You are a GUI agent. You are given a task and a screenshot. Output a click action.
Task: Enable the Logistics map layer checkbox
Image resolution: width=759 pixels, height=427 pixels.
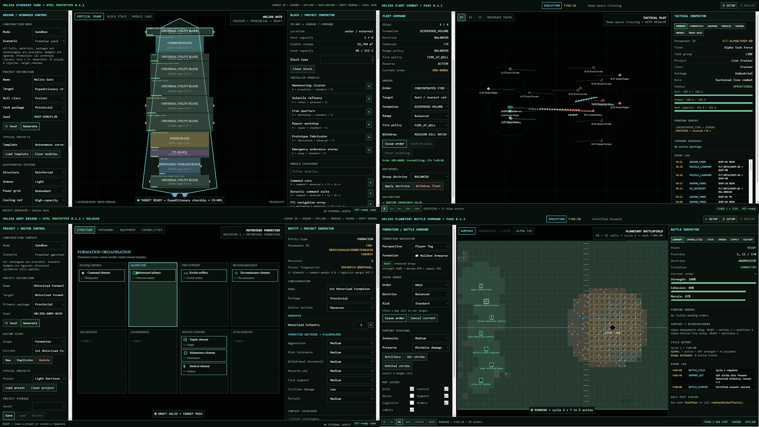click(x=412, y=403)
